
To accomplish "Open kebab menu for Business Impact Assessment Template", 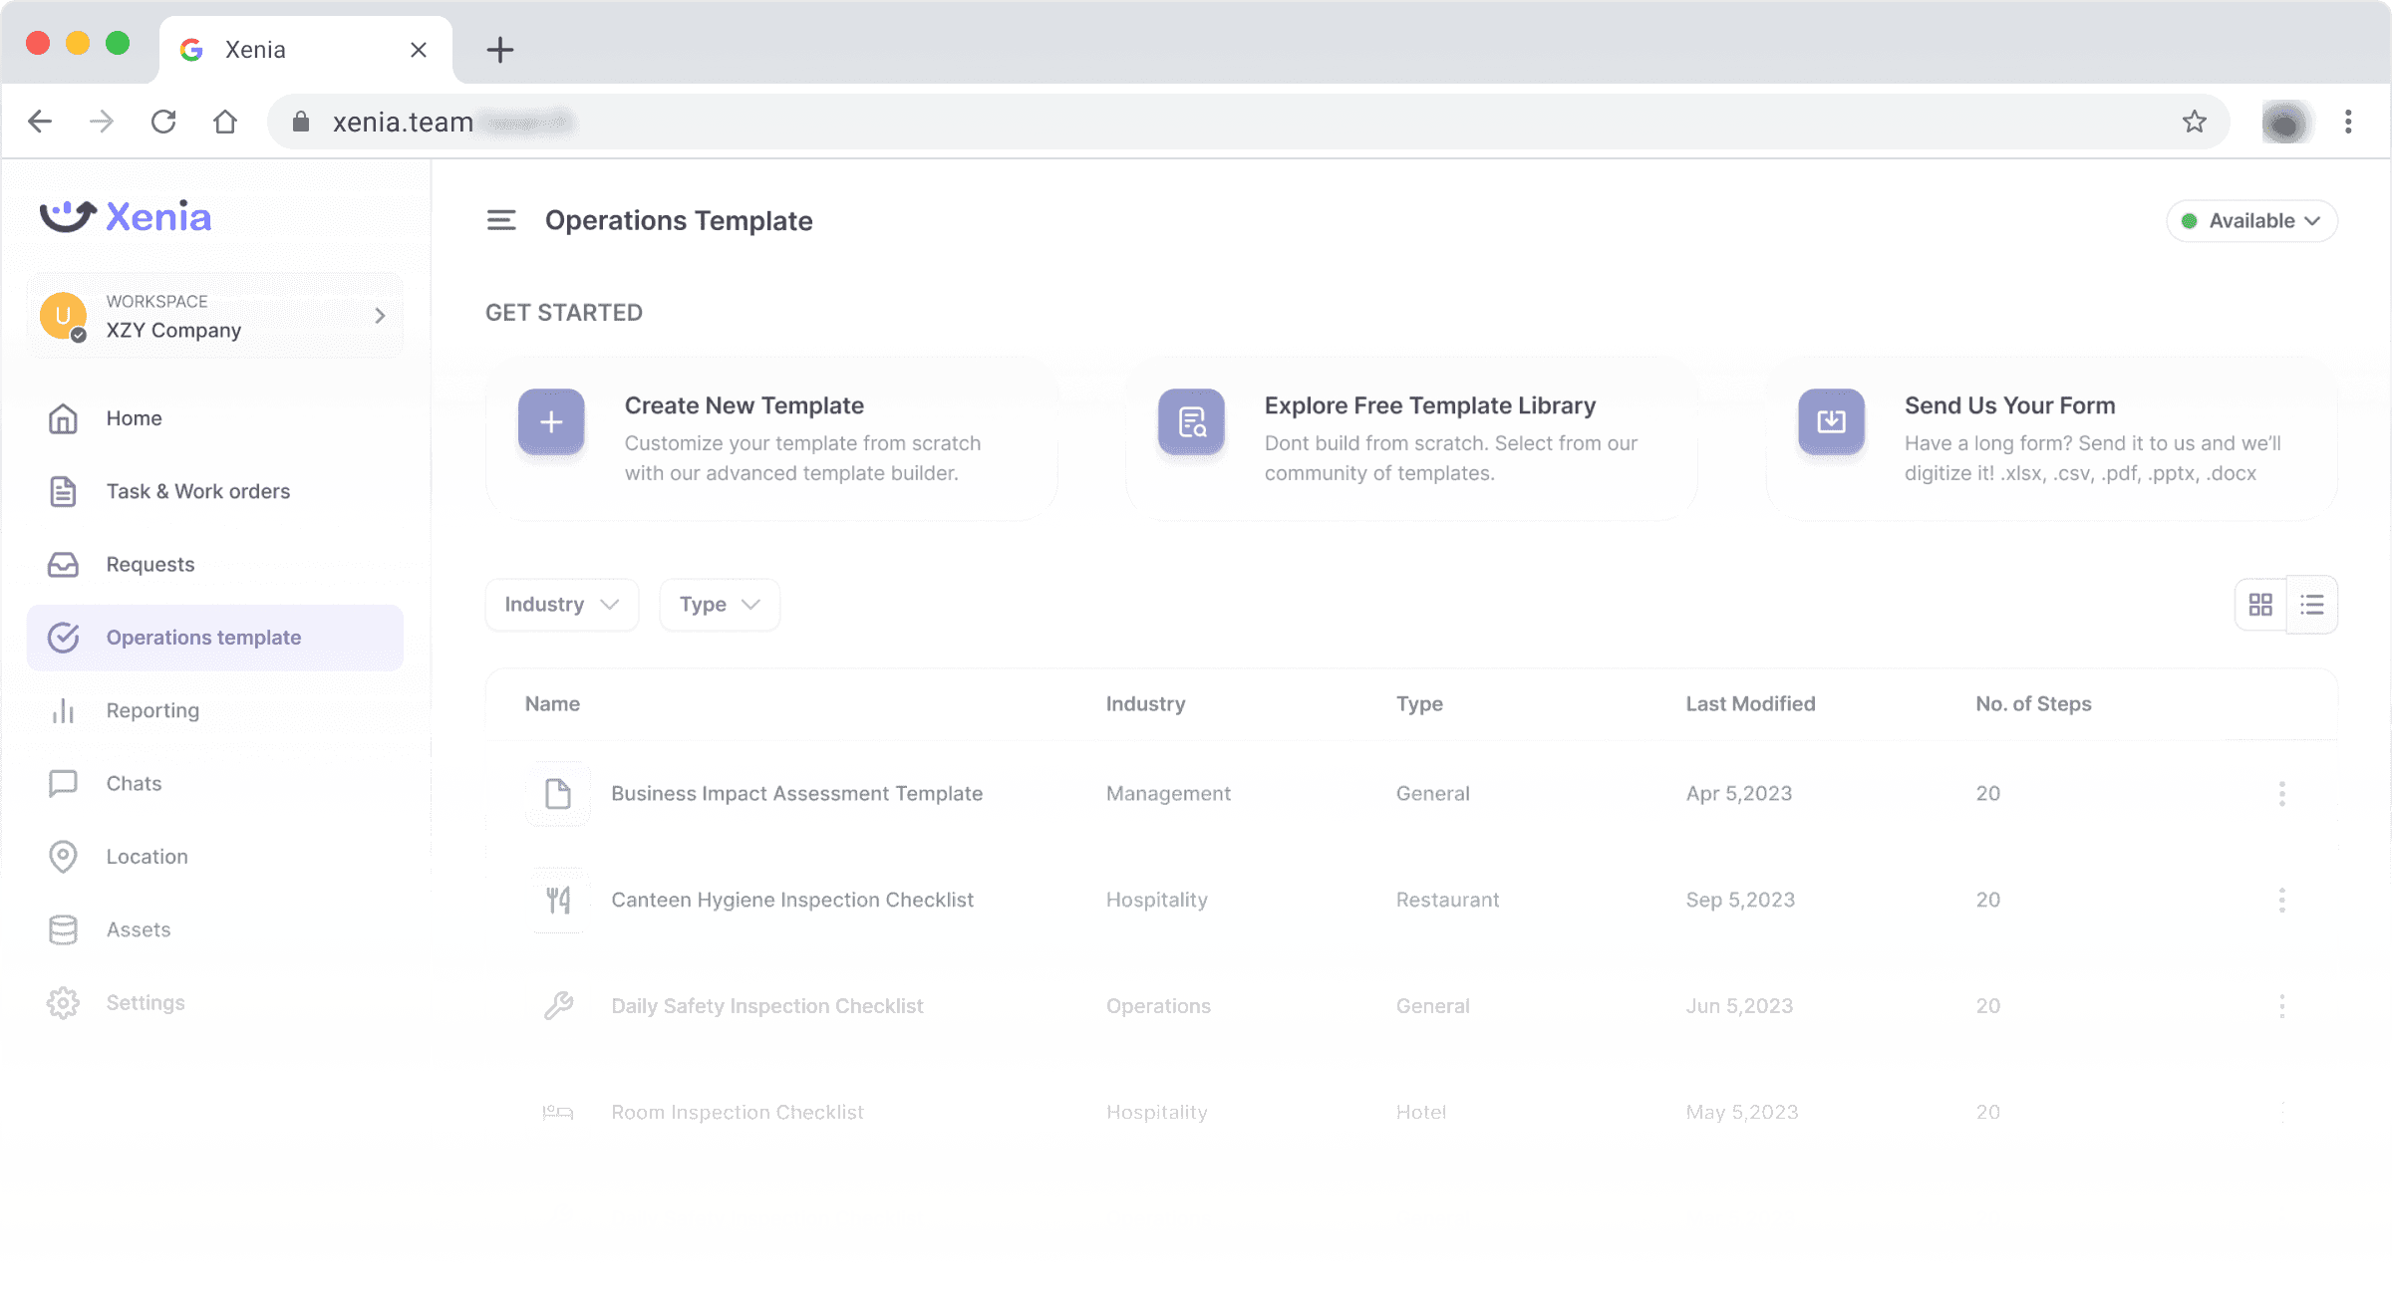I will click(x=2281, y=794).
